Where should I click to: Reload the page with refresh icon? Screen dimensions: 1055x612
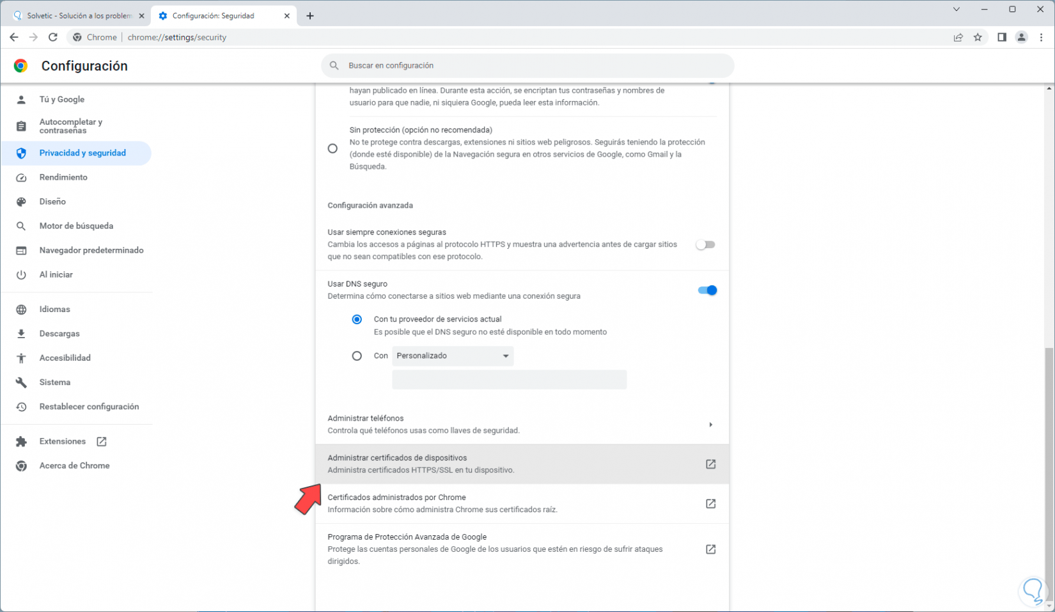pyautogui.click(x=53, y=37)
